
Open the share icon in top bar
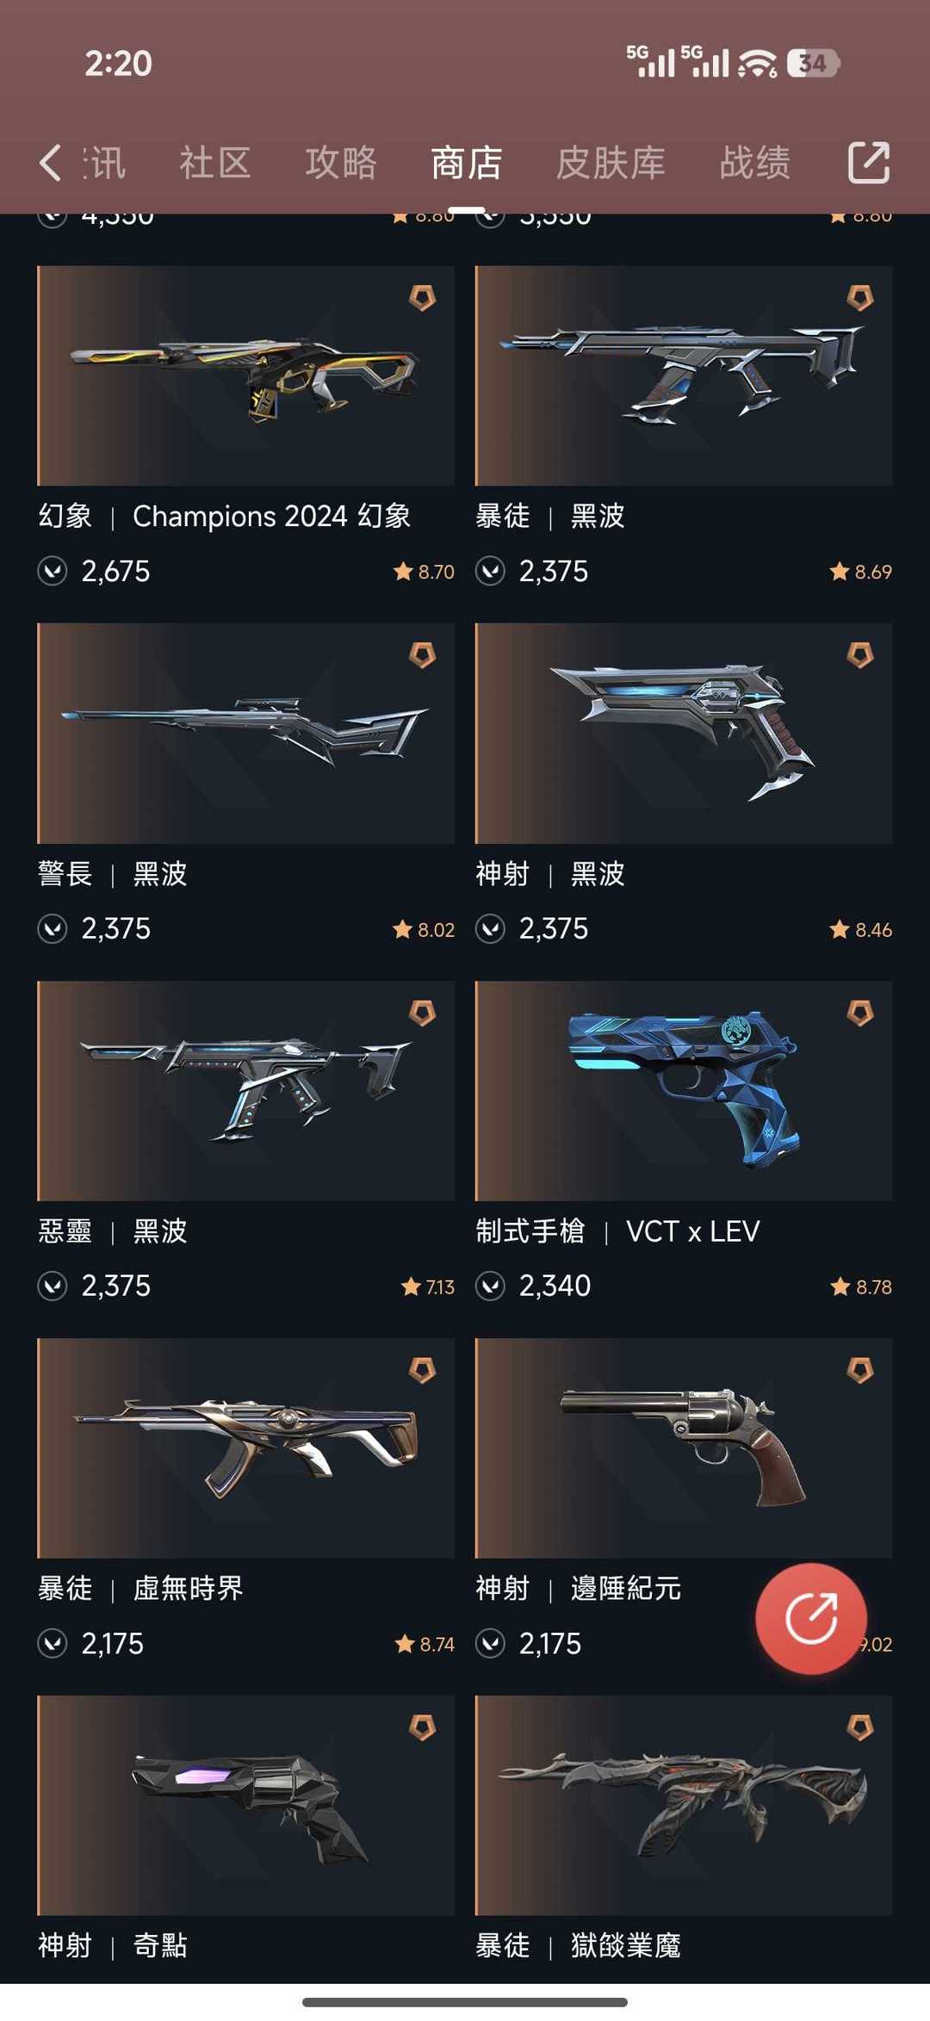[868, 162]
